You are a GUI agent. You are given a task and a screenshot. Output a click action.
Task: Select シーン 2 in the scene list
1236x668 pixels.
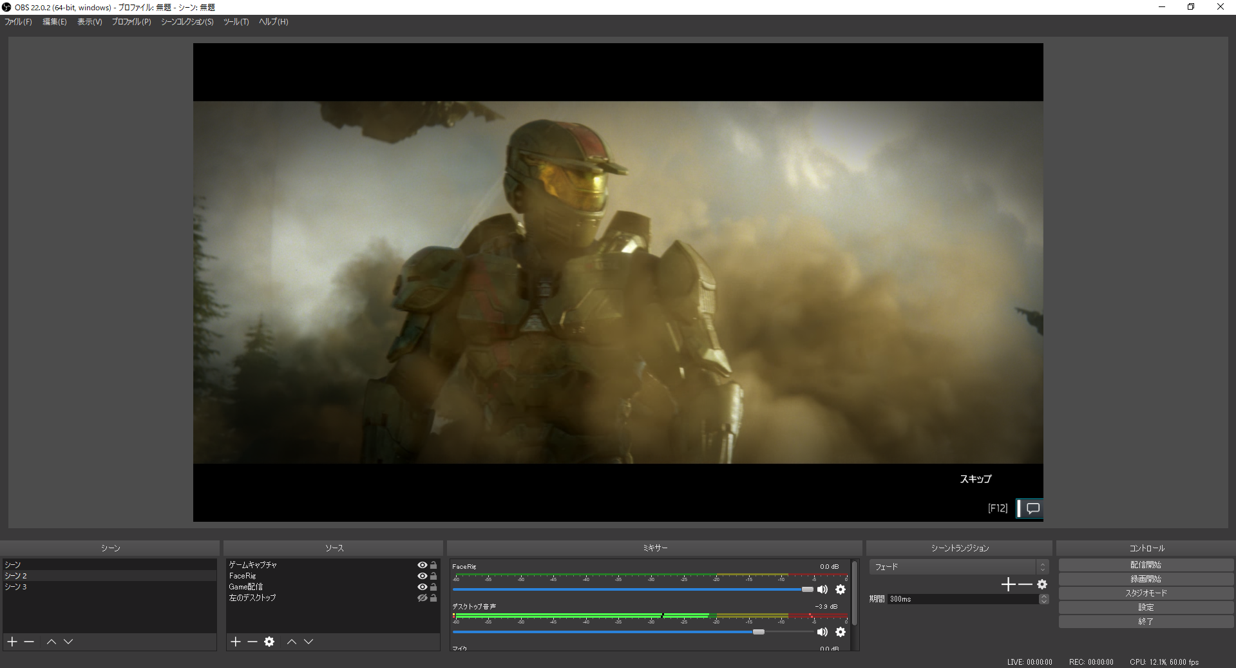tap(109, 576)
